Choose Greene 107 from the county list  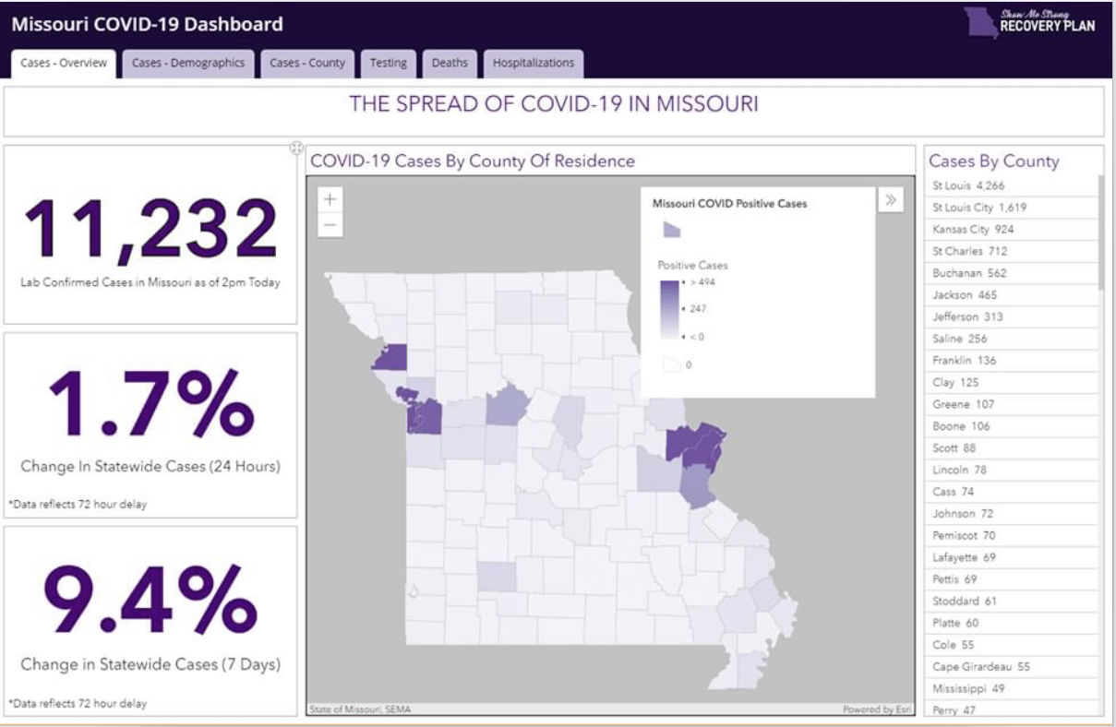[962, 404]
